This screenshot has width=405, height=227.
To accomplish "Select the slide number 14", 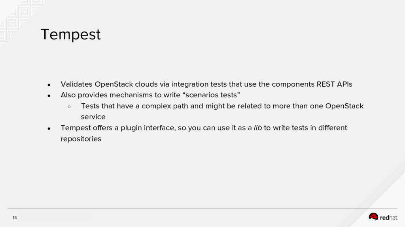I will pyautogui.click(x=15, y=218).
